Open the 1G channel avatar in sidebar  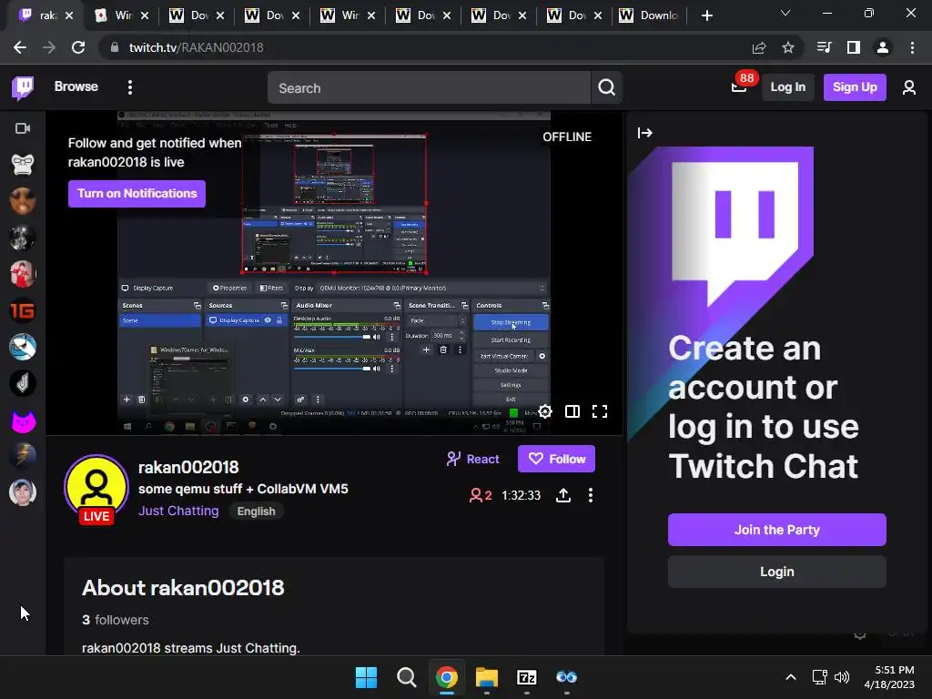[x=23, y=310]
